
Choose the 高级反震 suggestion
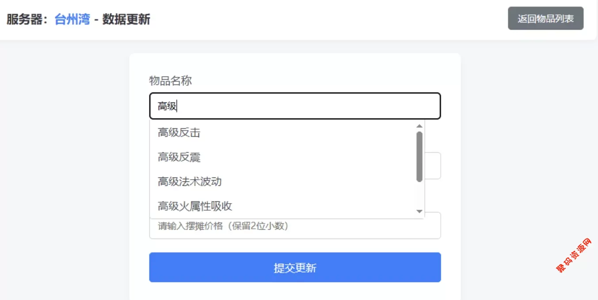(x=179, y=157)
